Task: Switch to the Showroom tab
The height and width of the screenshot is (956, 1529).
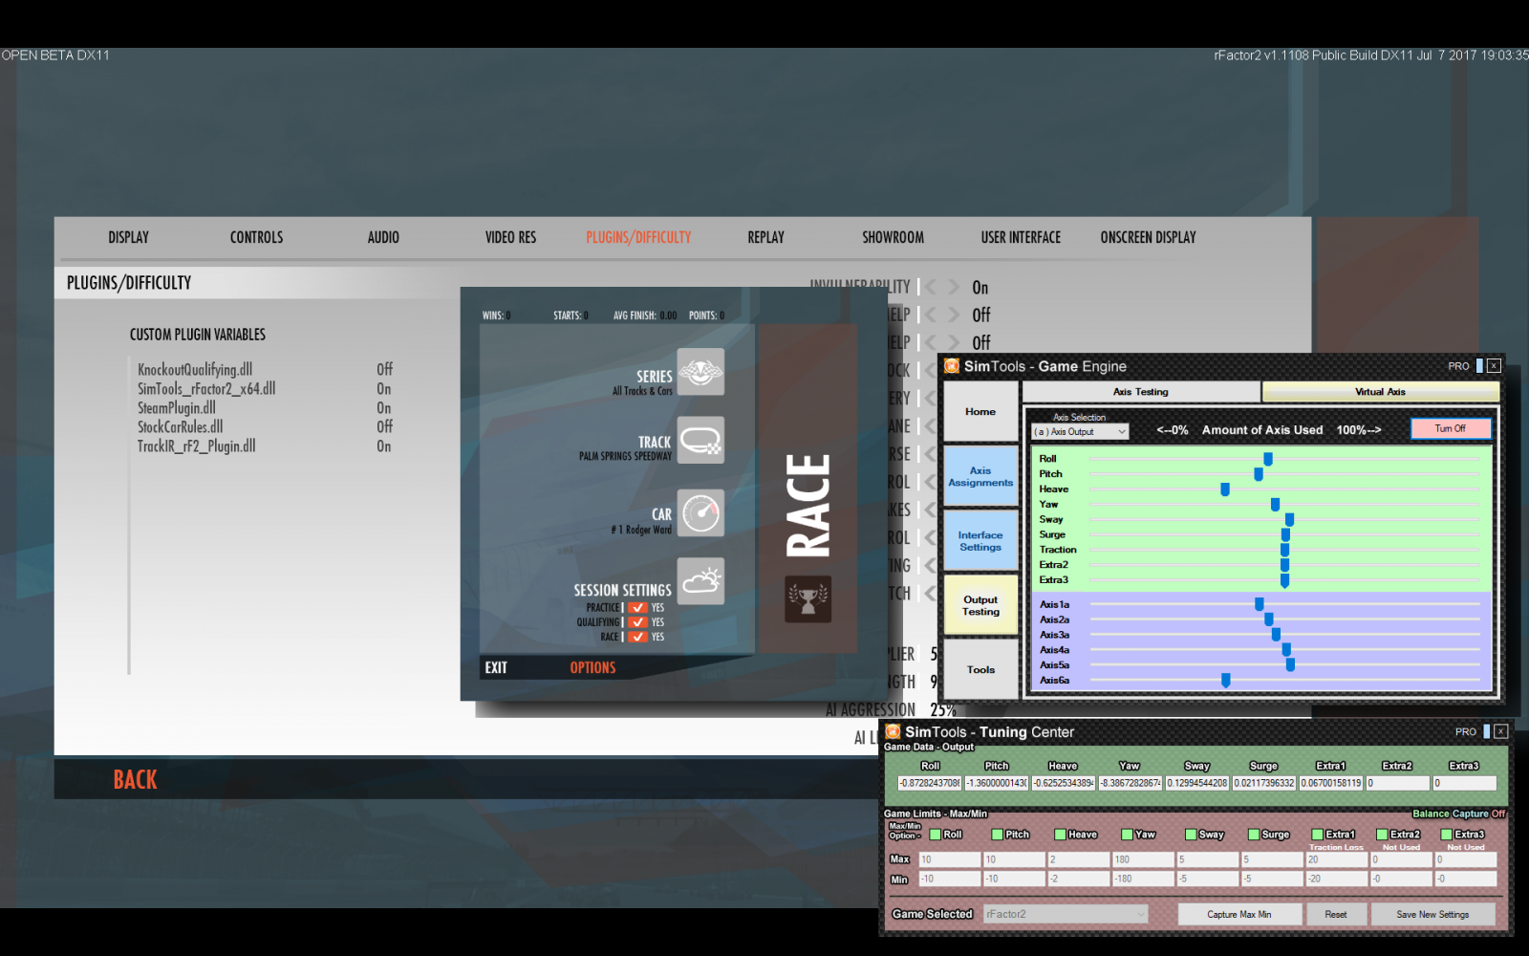Action: pos(893,237)
